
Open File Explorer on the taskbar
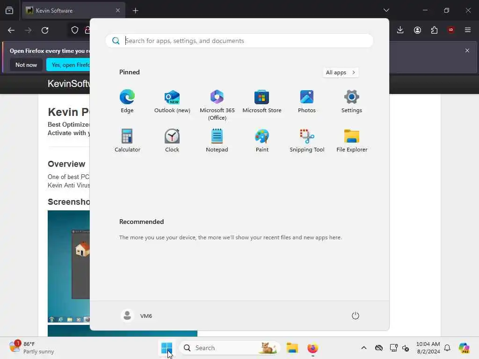[x=292, y=348]
